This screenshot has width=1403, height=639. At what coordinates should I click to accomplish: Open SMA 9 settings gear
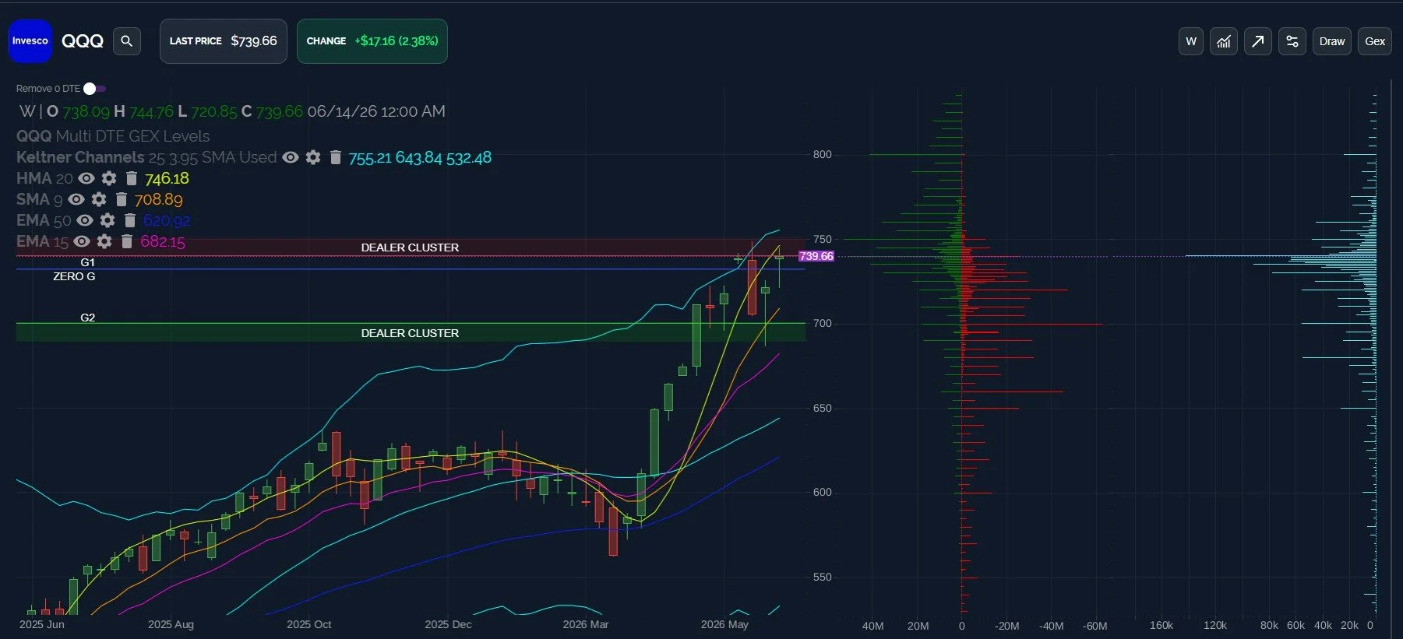[99, 199]
